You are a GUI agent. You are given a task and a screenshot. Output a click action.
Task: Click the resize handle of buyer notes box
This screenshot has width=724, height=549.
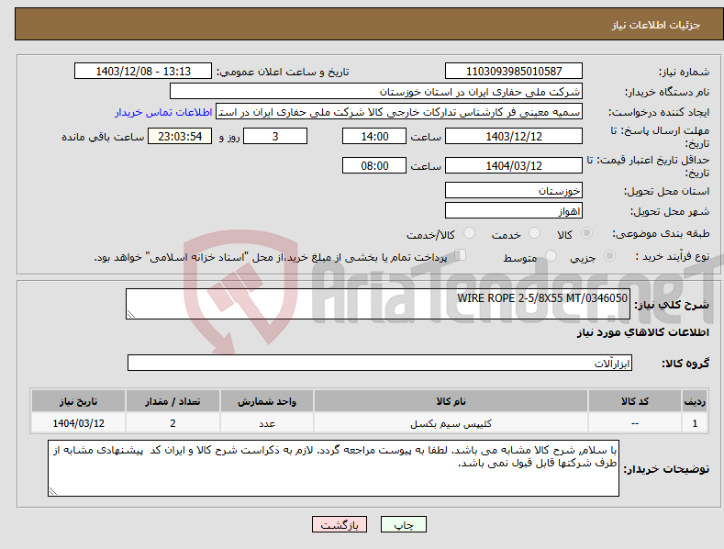tap(53, 491)
